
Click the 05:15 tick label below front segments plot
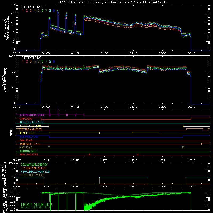191,54
